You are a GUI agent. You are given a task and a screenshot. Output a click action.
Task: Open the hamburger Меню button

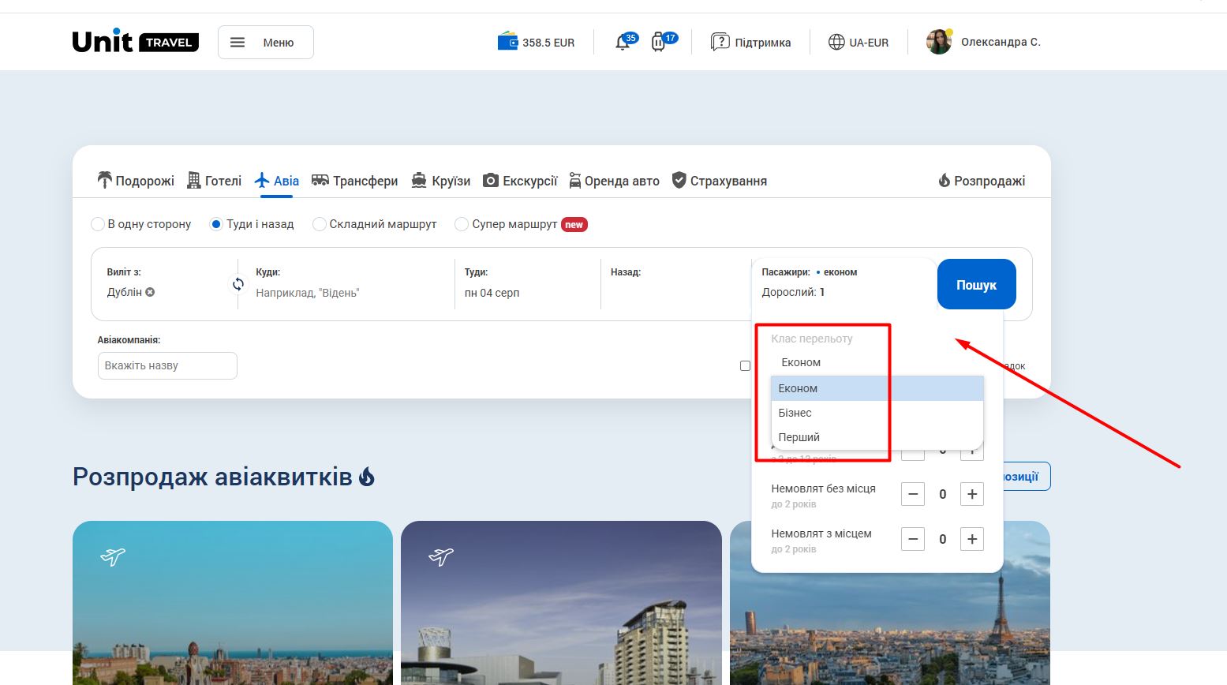click(x=266, y=43)
